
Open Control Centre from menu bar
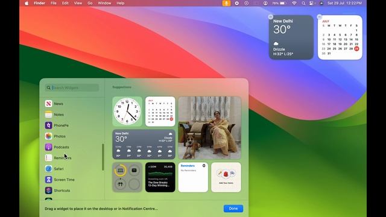[x=312, y=3]
